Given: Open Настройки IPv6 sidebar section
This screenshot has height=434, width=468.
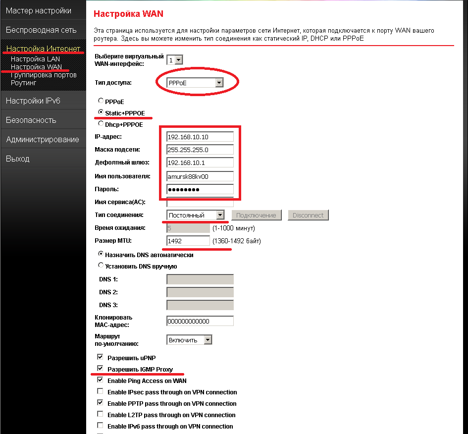Looking at the screenshot, I should point(33,101).
